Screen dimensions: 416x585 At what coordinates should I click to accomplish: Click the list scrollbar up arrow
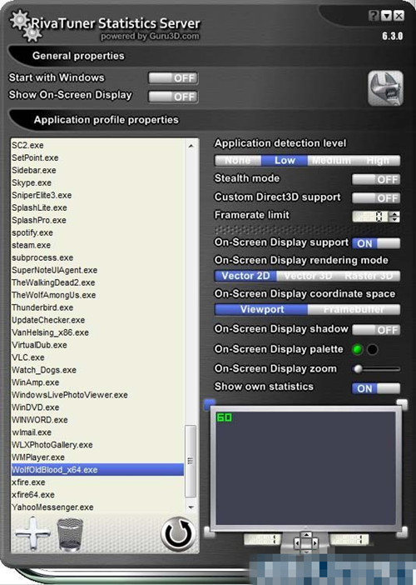[191, 146]
